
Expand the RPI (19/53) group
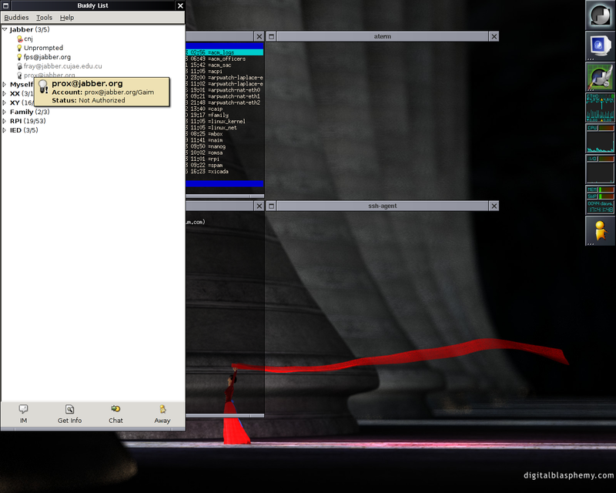(5, 121)
